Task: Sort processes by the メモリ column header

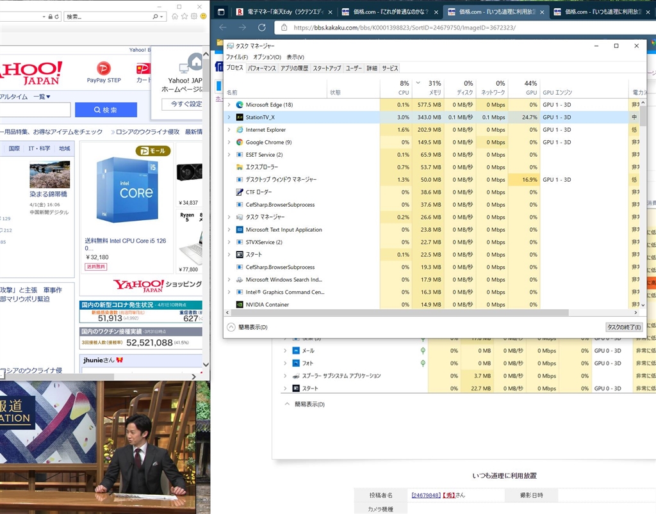Action: pyautogui.click(x=427, y=88)
